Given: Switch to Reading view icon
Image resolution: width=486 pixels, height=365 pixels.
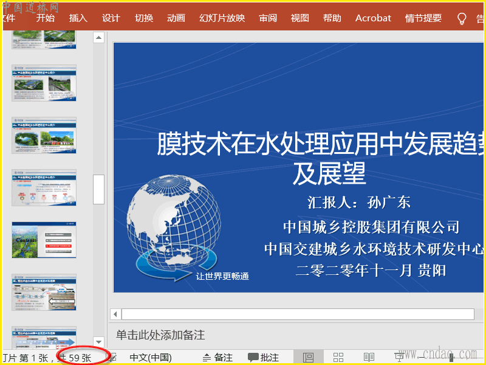Looking at the screenshot, I should [369, 358].
